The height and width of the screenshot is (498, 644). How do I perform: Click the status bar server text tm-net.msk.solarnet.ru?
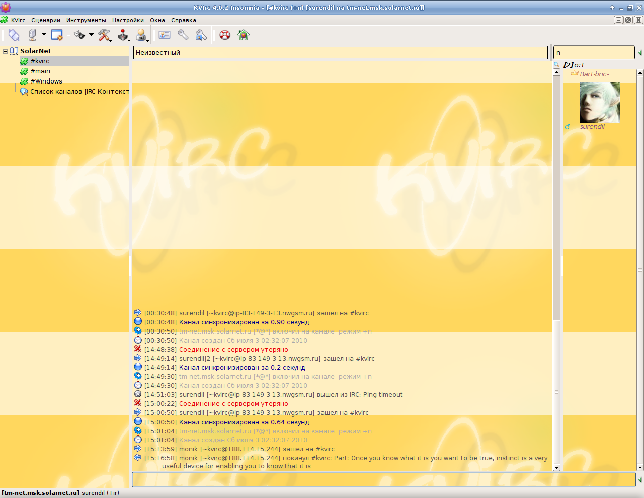click(40, 493)
